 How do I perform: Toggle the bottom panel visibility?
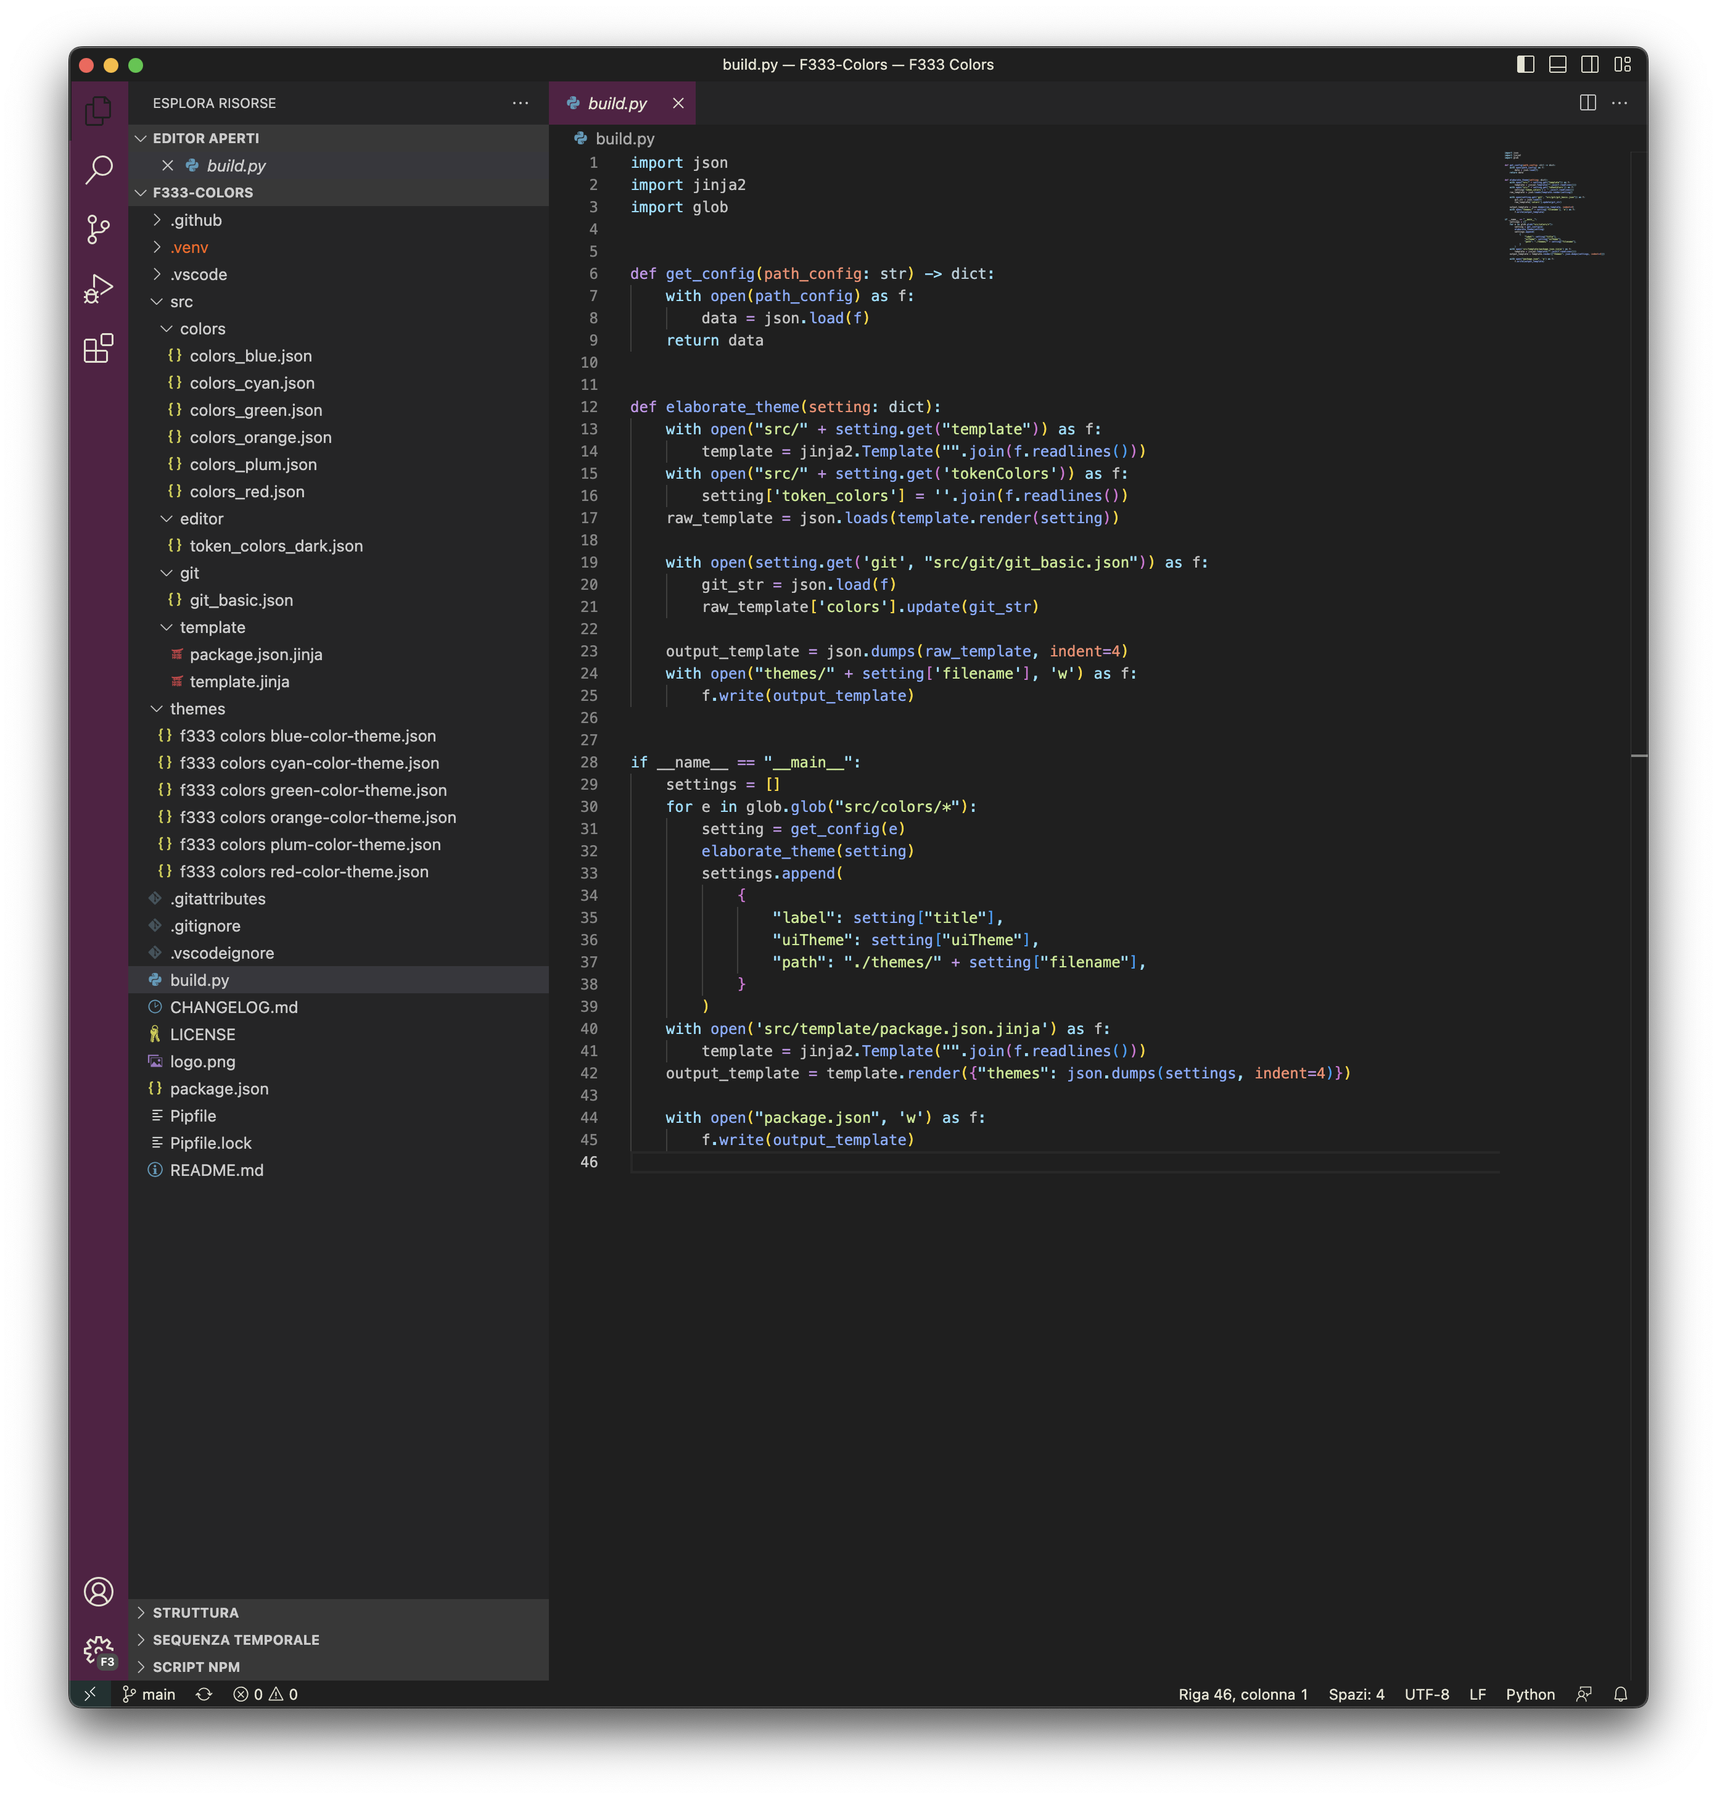click(x=1557, y=64)
